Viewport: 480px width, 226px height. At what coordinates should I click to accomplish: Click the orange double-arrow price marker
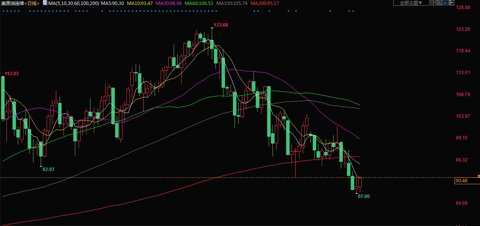[x=478, y=176]
